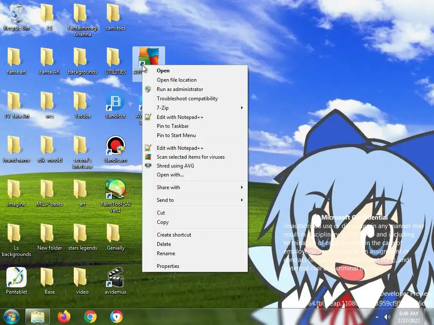
Task: Select the Pentablet shortcut icon
Action: pos(17,281)
